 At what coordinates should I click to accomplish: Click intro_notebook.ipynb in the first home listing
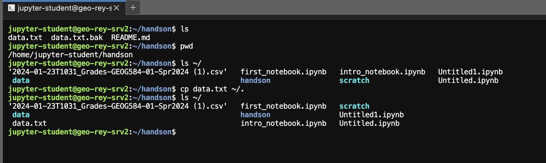coord(382,72)
